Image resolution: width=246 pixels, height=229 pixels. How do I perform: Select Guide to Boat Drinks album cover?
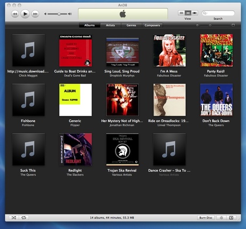click(x=75, y=50)
